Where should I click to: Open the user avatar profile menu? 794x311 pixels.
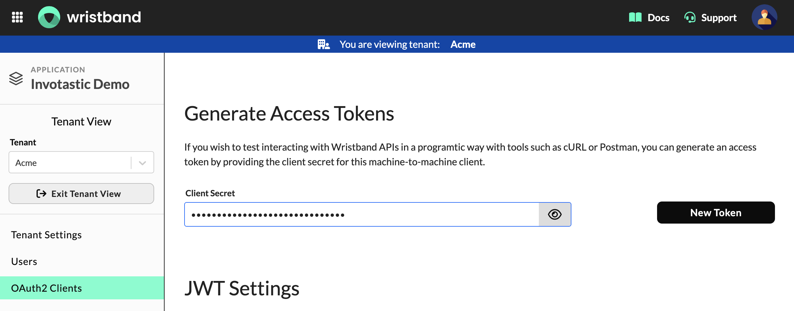point(764,17)
